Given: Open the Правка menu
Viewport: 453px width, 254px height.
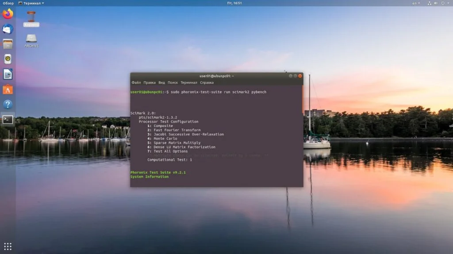Looking at the screenshot, I should [150, 82].
